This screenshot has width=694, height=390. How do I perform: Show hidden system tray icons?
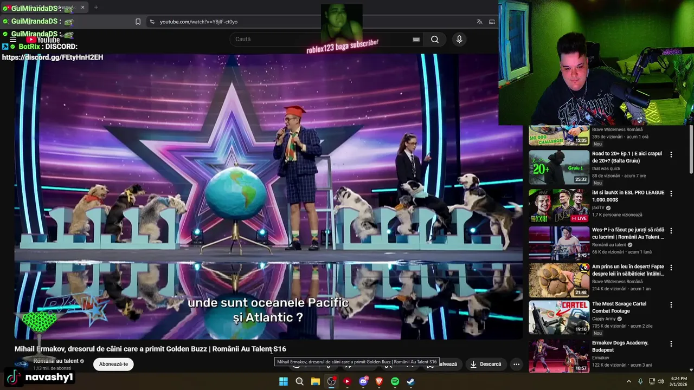tap(629, 381)
